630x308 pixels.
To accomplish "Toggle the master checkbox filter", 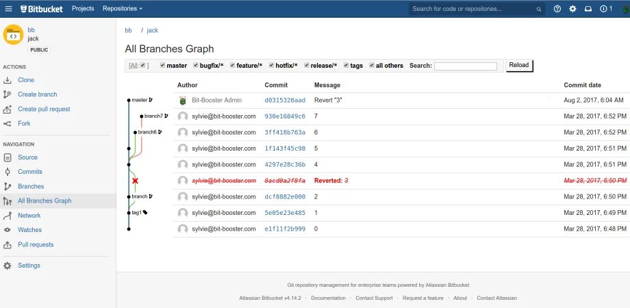I will click(163, 66).
